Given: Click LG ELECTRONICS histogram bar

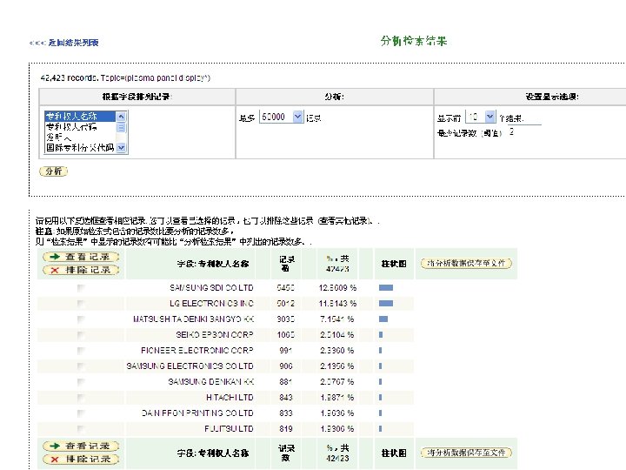Looking at the screenshot, I should click(x=386, y=304).
